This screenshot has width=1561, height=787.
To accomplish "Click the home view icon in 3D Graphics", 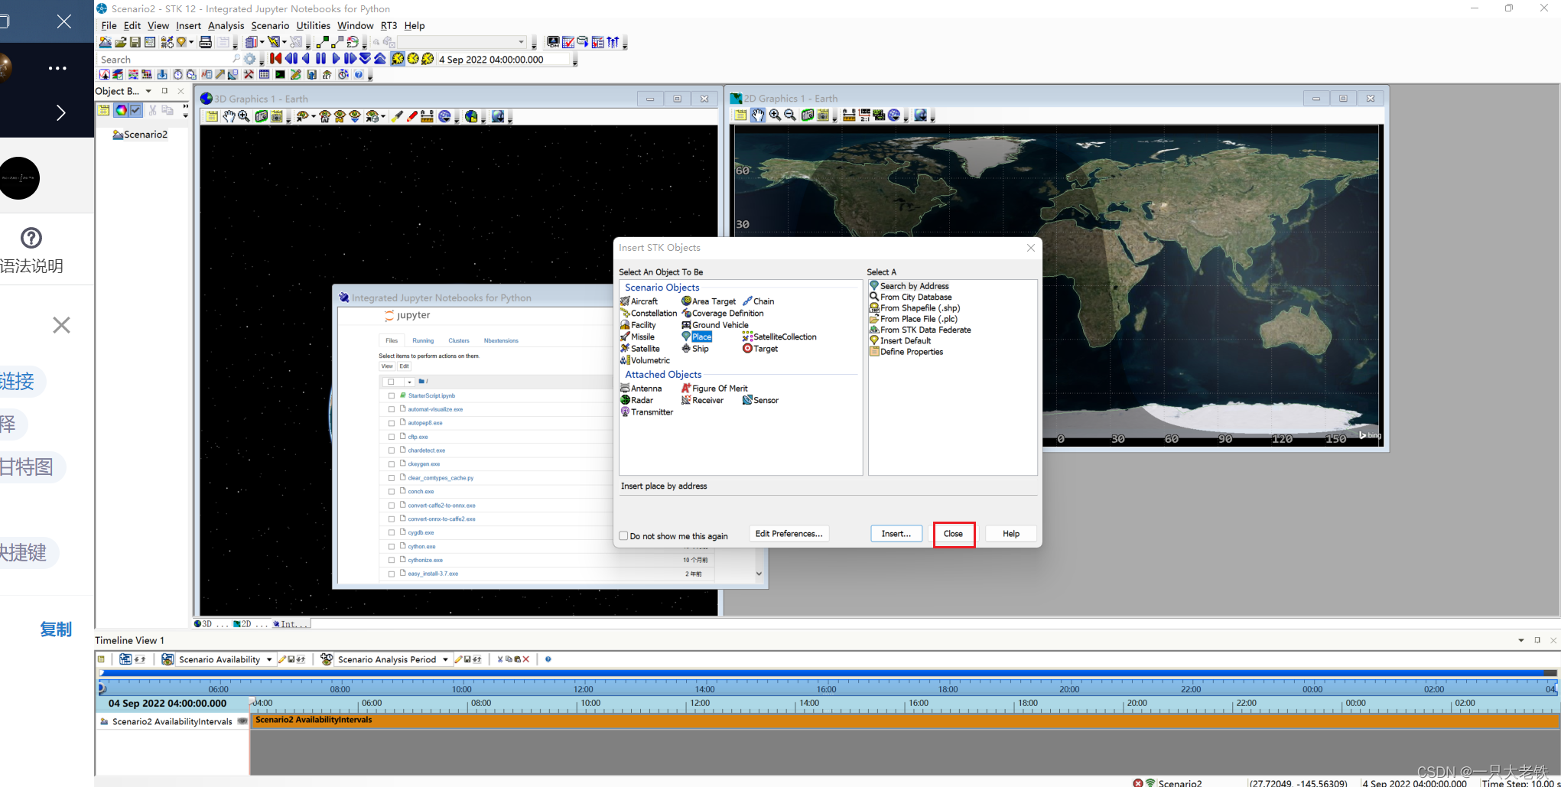I will [x=325, y=116].
